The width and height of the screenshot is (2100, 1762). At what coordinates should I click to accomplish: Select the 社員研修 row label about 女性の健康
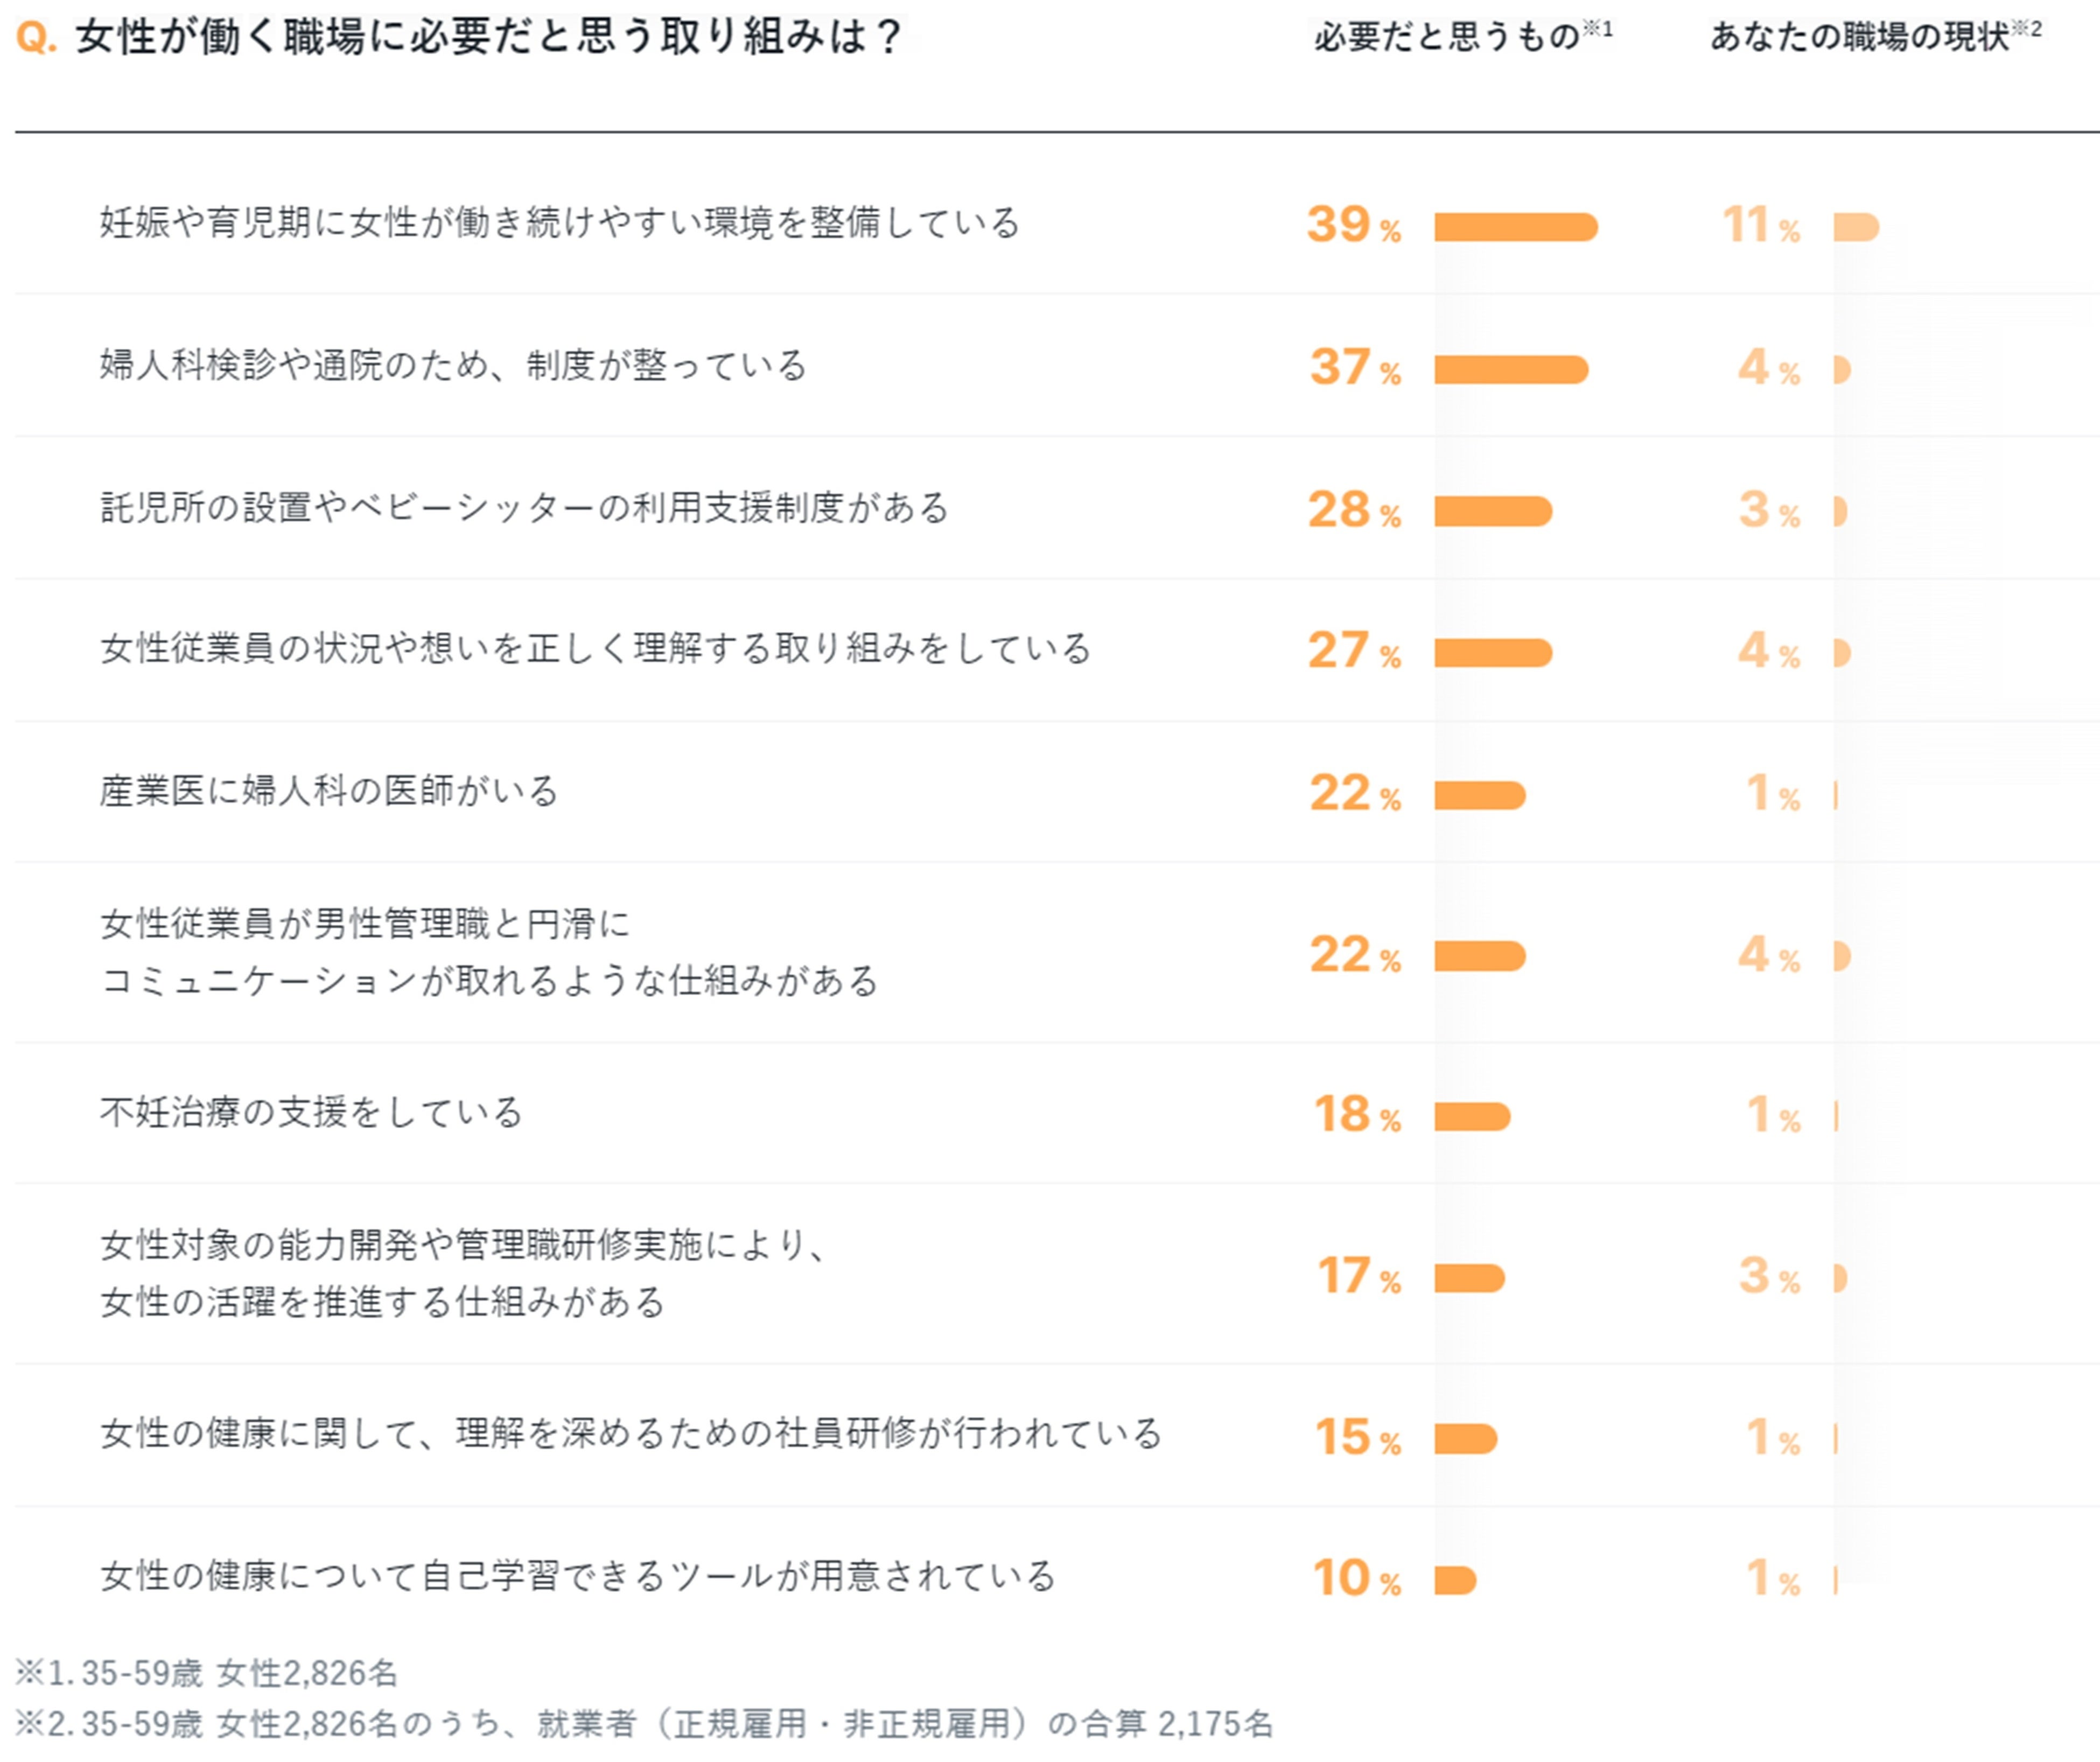(630, 1434)
